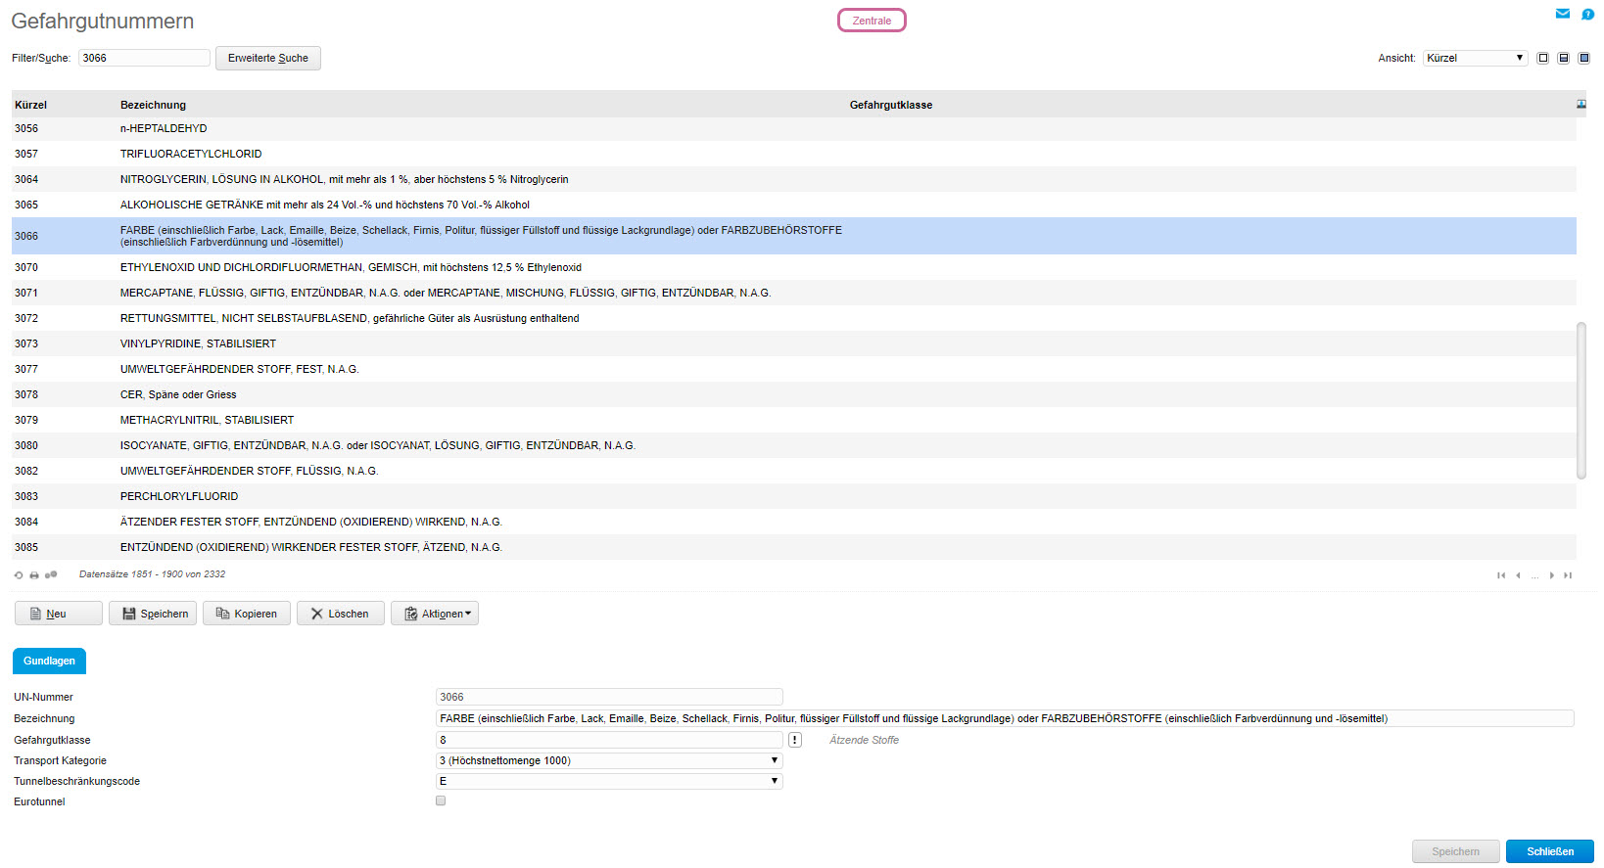Open the Aktionen dropdown menu
This screenshot has width=1604, height=868.
(x=435, y=614)
